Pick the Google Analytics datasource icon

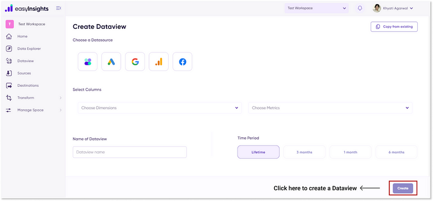point(159,62)
